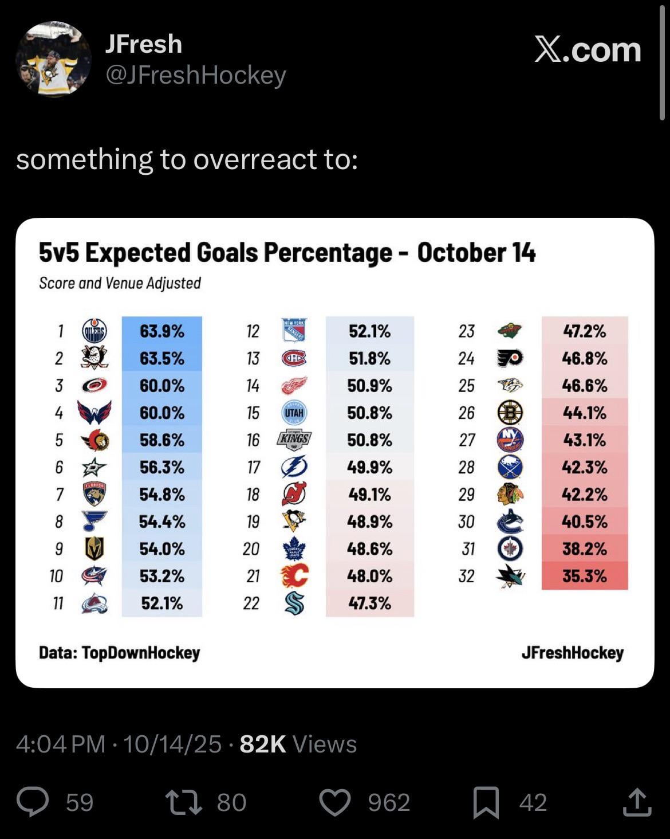Tap the Utah team logo

point(294,413)
